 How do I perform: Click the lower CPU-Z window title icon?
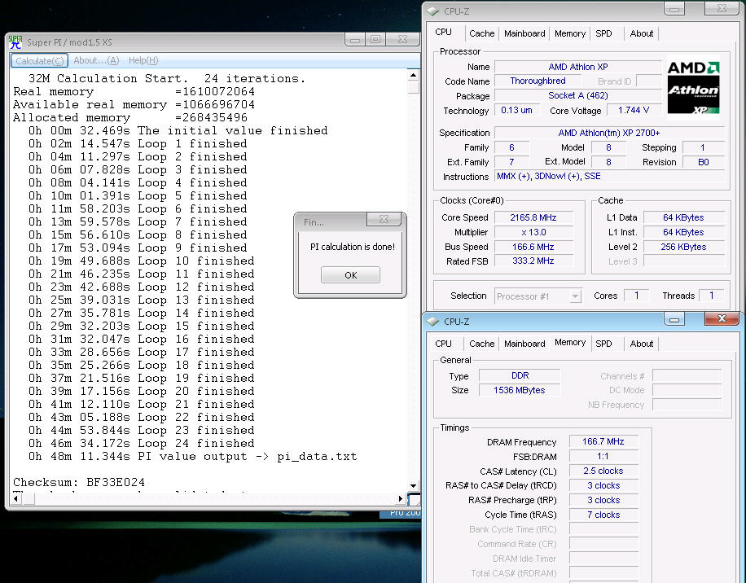pos(432,322)
